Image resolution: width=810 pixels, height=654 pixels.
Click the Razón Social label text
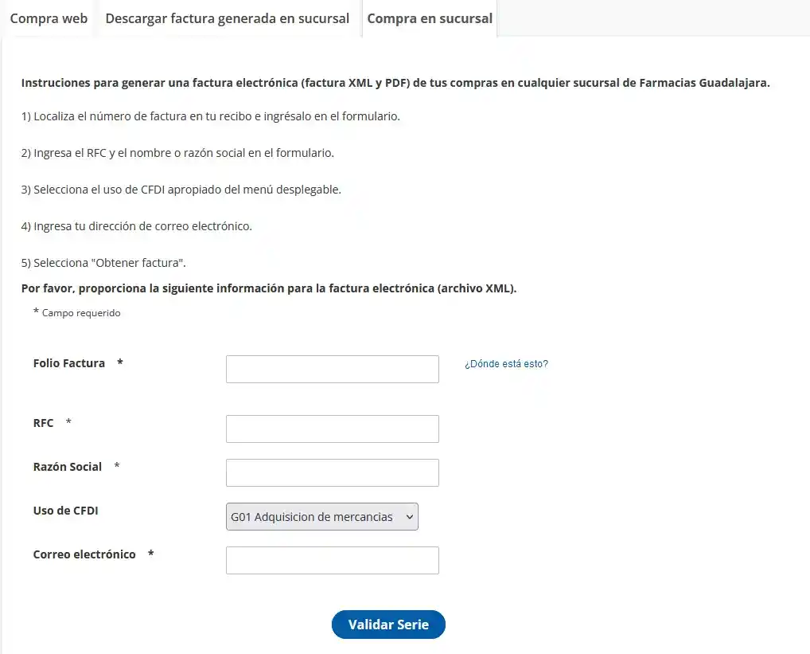[x=67, y=467]
